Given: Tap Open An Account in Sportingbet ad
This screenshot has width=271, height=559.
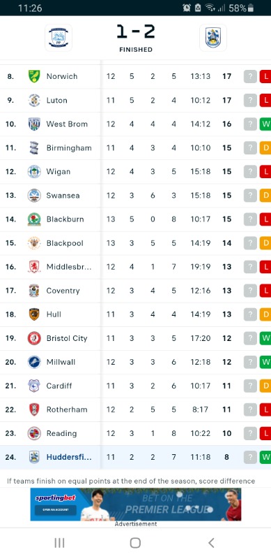Looking at the screenshot, I should [56, 510].
